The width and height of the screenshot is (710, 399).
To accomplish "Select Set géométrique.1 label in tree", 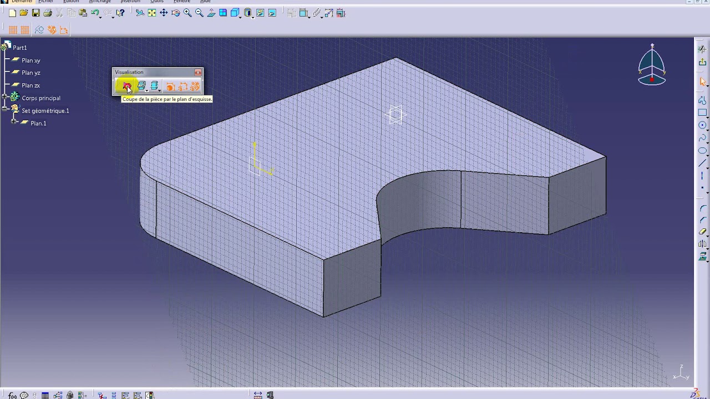I will pos(45,111).
